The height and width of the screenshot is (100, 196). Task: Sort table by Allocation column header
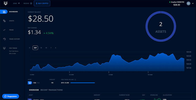(x=167, y=95)
